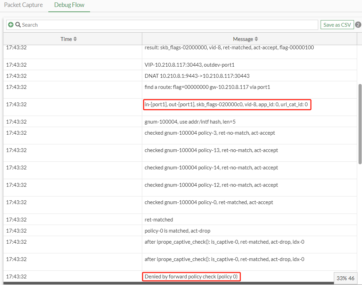
Task: Click the Message column header
Action: click(243, 39)
